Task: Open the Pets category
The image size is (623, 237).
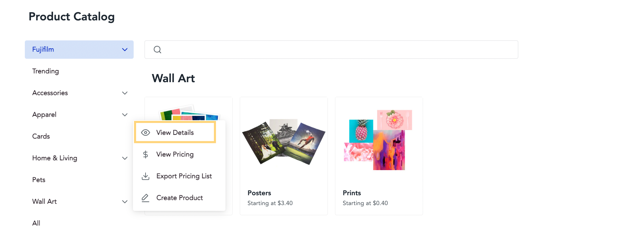Action: (x=39, y=180)
